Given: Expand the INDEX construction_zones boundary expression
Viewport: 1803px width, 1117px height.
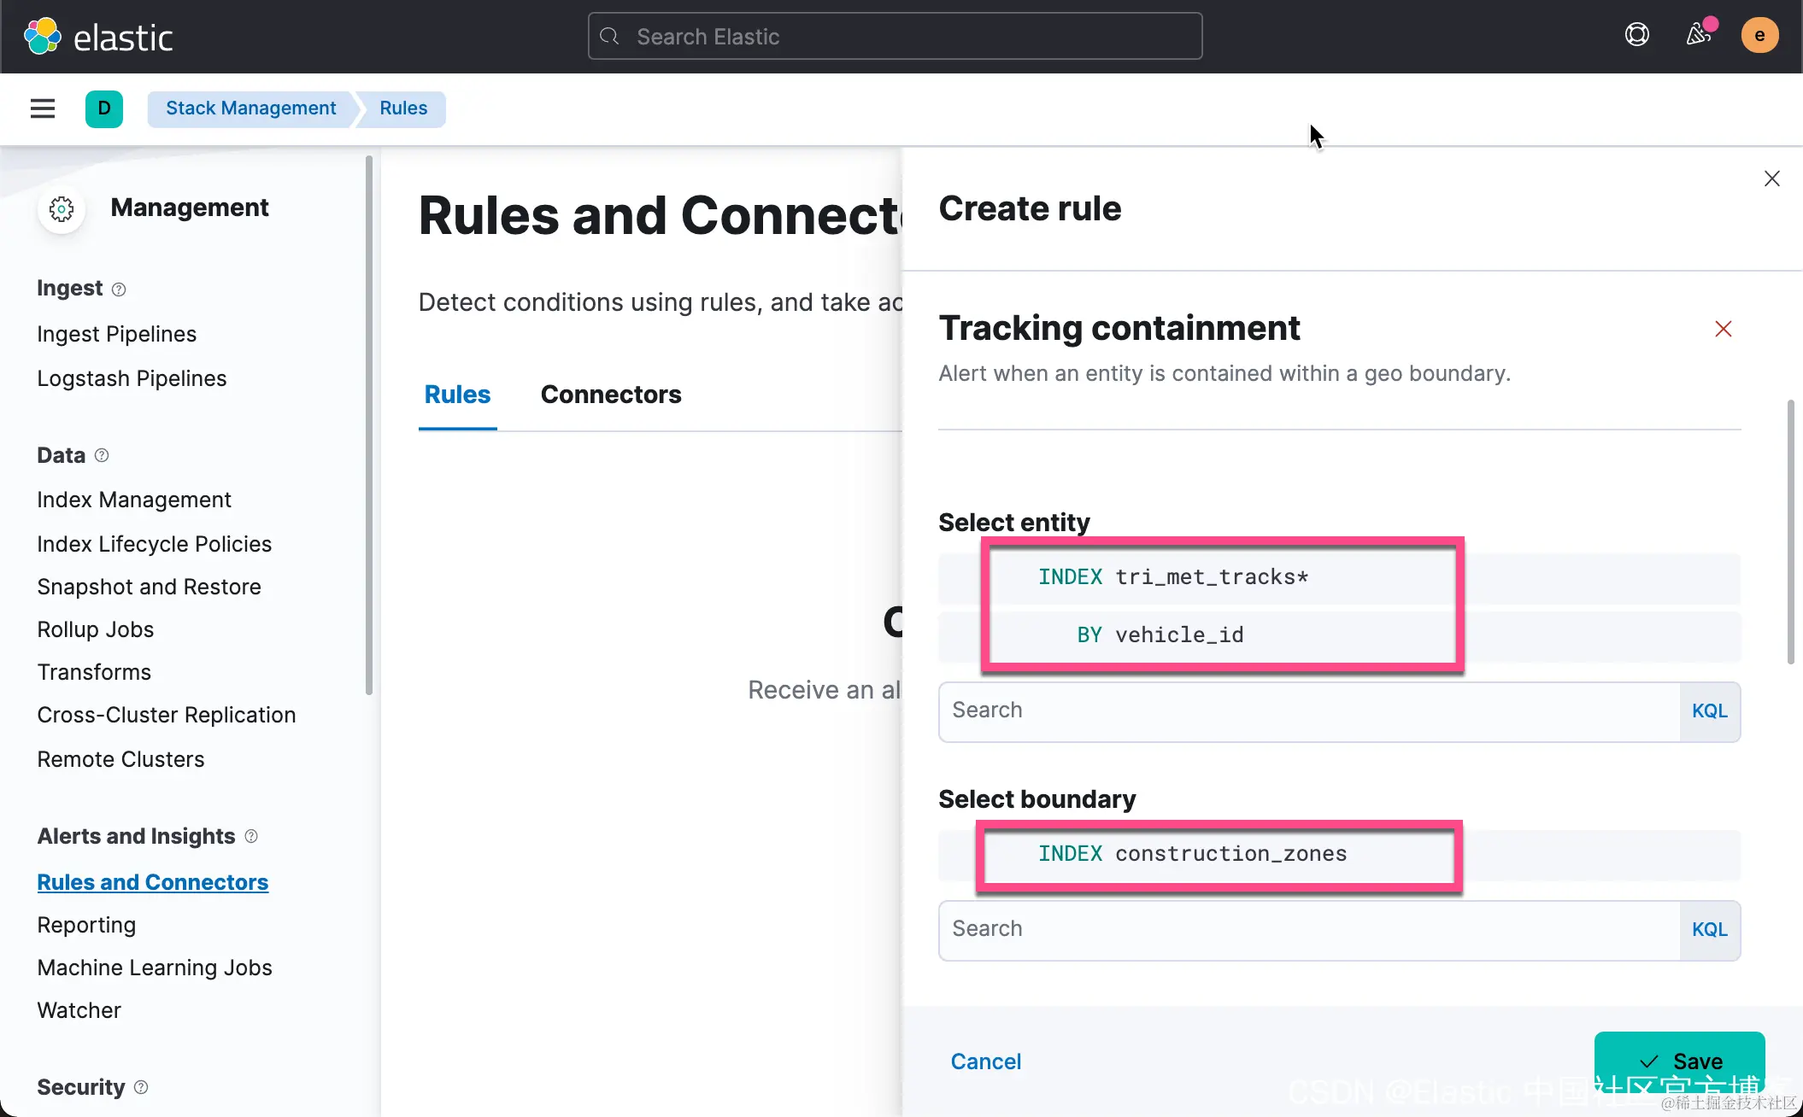Looking at the screenshot, I should [1192, 854].
